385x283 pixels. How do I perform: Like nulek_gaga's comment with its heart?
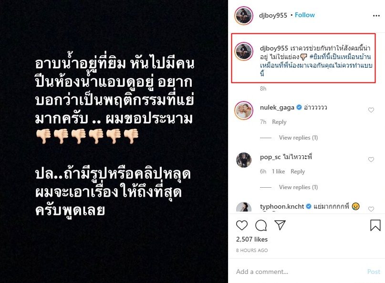(x=371, y=110)
